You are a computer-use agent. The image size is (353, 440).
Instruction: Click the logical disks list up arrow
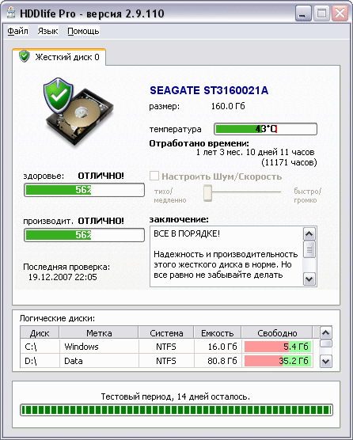(x=326, y=333)
